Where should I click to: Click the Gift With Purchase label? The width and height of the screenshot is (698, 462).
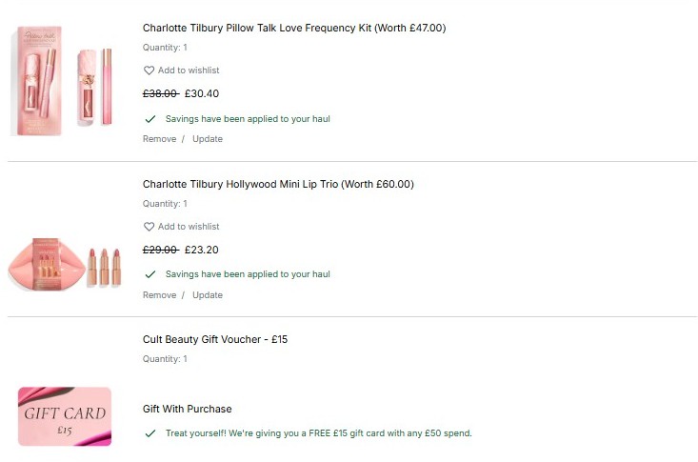coord(188,410)
